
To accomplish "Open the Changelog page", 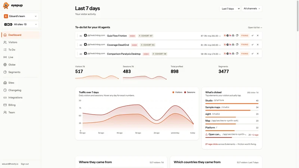I will pos(21,90).
